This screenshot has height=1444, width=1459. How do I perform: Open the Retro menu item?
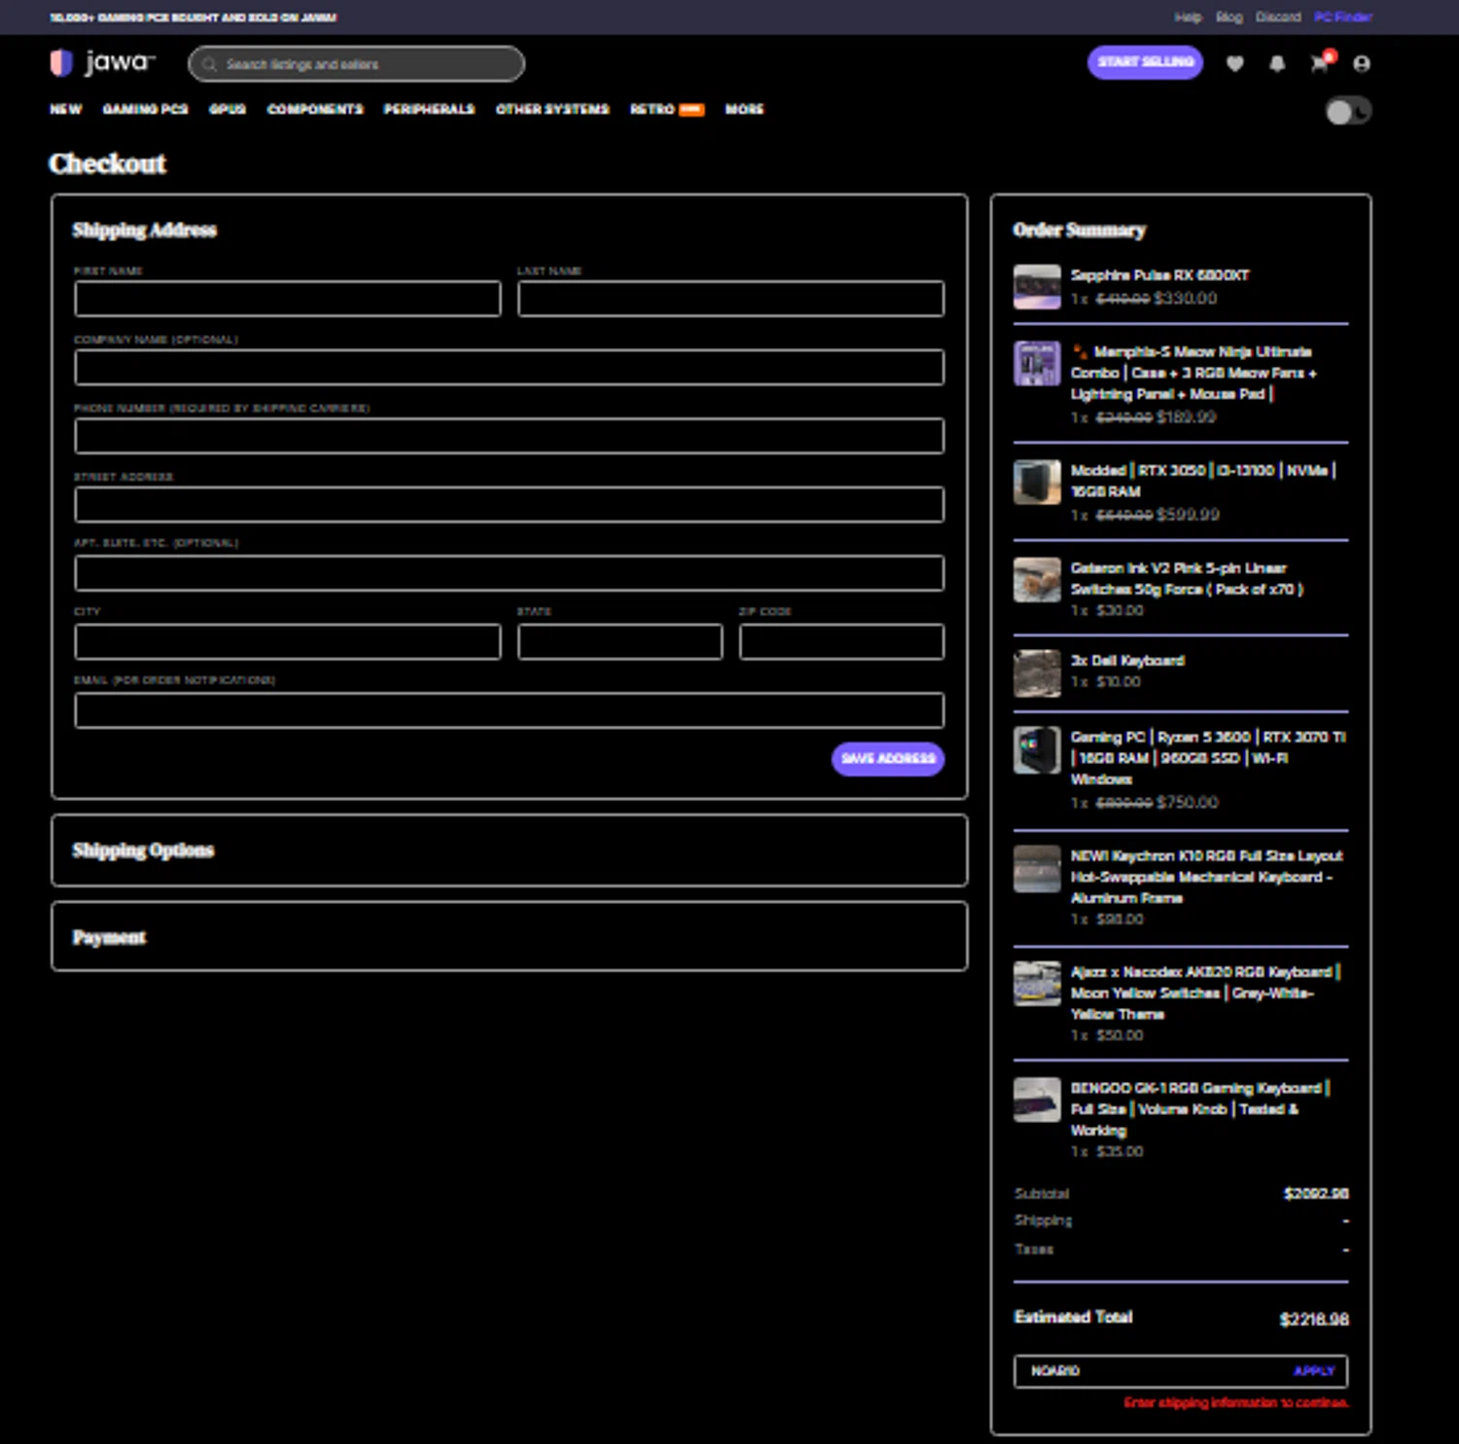[x=666, y=109]
